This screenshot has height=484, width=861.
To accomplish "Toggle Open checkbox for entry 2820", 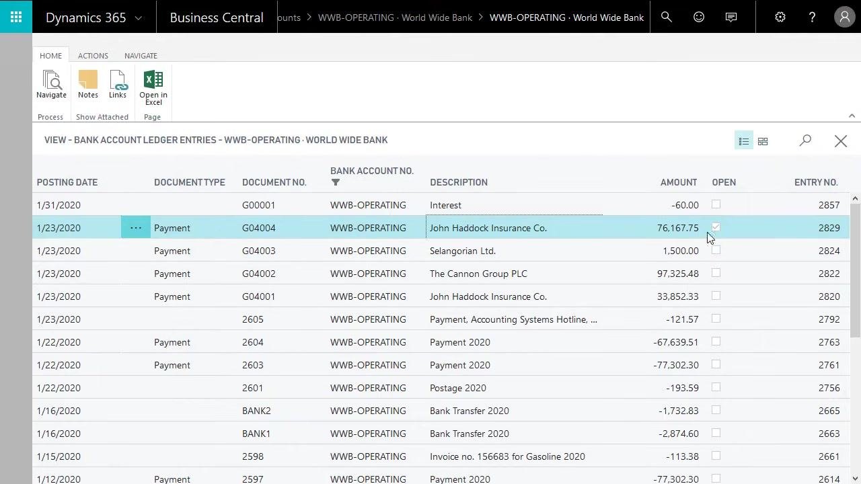I will pos(716,296).
